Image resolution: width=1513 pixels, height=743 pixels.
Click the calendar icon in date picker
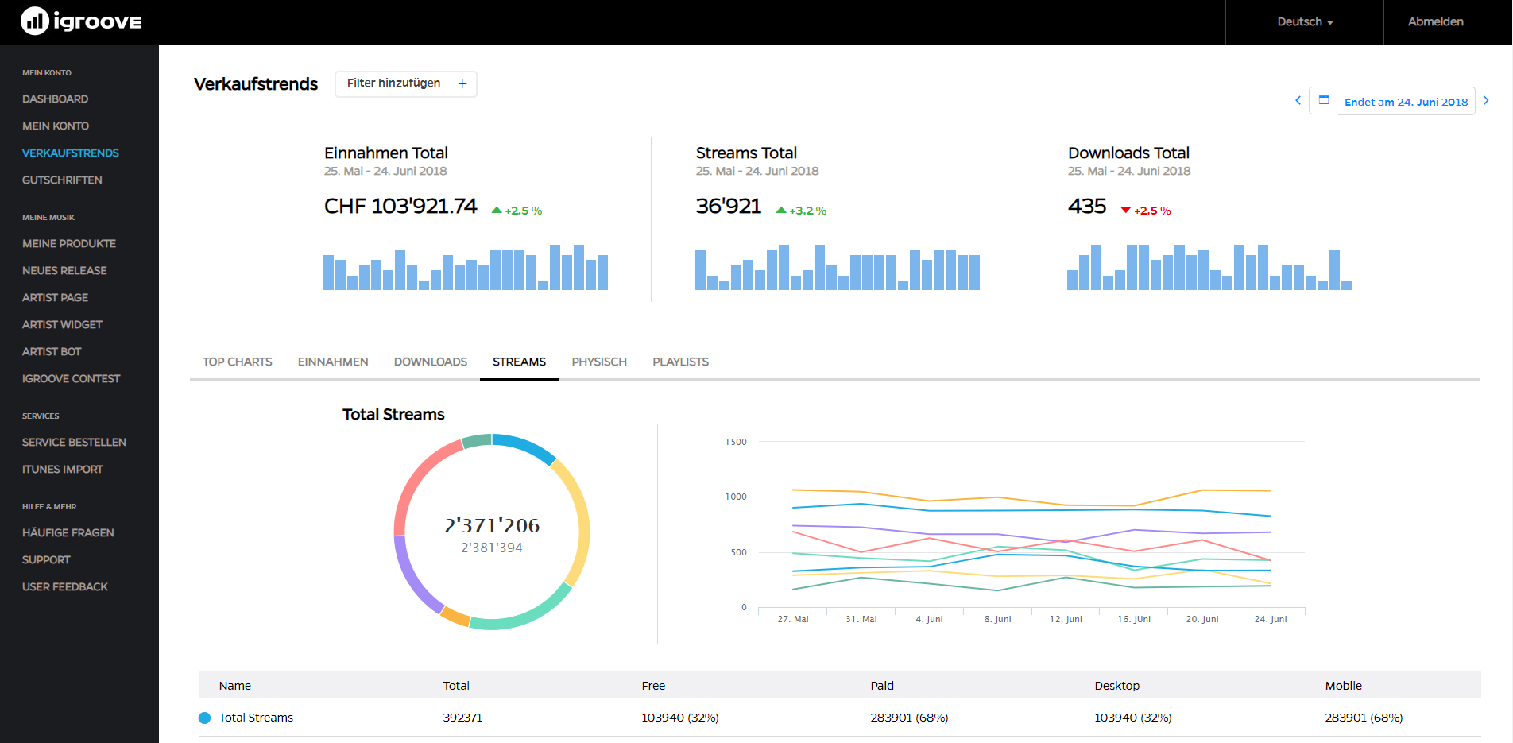tap(1324, 101)
